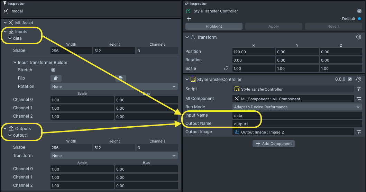Image resolution: width=366 pixels, height=192 pixels.
Task: Open StyleTransferController component settings gear
Action: tap(359, 79)
